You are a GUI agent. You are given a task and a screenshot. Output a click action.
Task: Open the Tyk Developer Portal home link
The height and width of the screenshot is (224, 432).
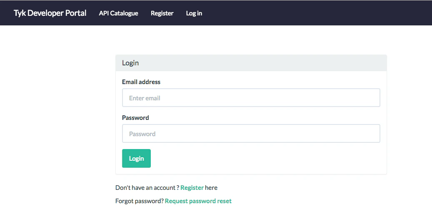click(x=50, y=13)
